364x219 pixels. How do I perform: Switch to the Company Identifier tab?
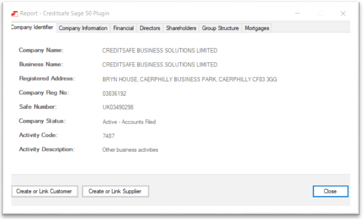coord(33,27)
